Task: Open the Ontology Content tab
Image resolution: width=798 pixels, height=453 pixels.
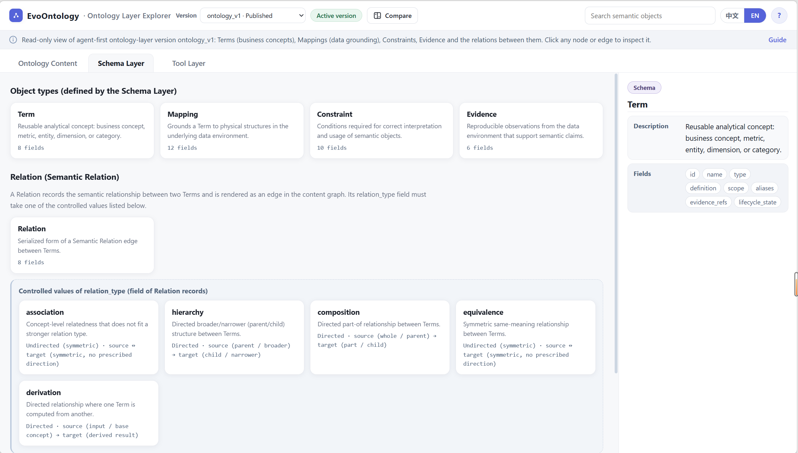Action: [48, 63]
